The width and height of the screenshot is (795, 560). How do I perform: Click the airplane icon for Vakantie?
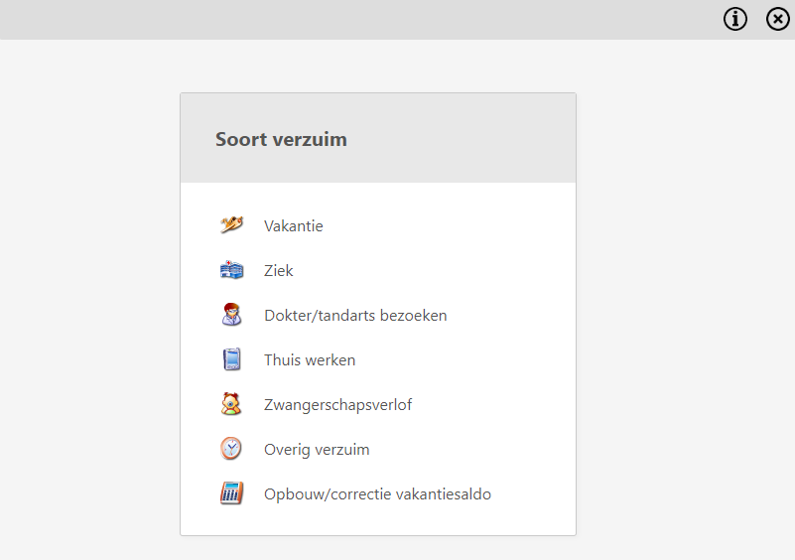[231, 224]
